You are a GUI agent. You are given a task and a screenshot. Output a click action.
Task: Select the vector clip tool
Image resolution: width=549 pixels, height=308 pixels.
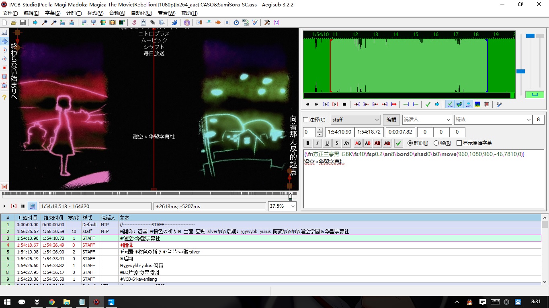point(4,85)
